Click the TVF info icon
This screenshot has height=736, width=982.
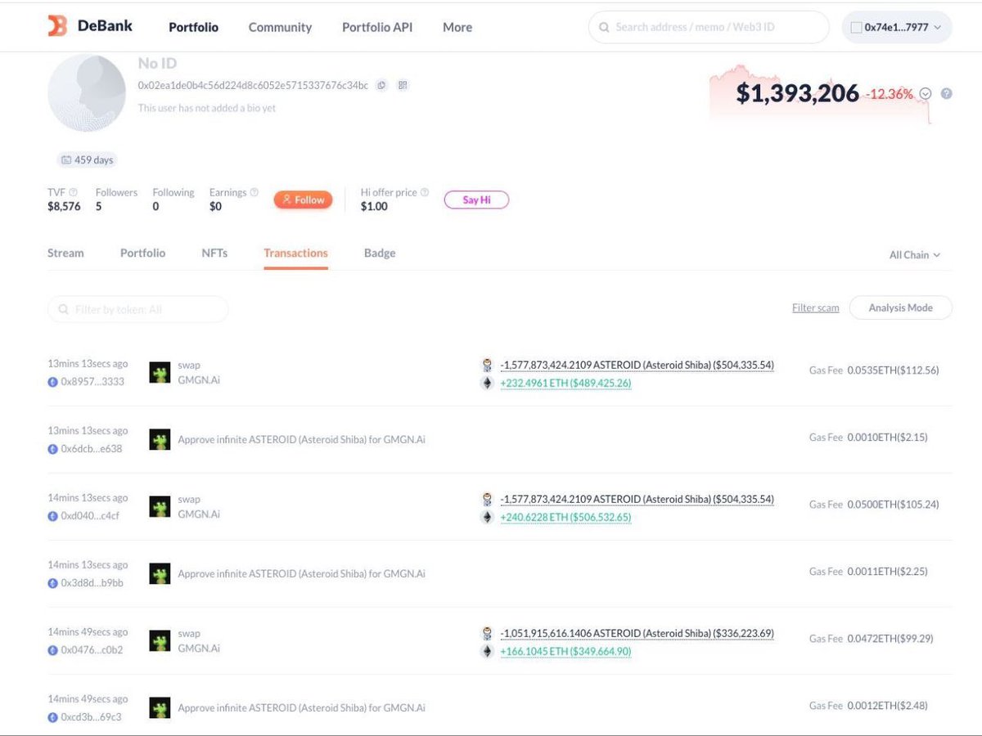click(74, 192)
